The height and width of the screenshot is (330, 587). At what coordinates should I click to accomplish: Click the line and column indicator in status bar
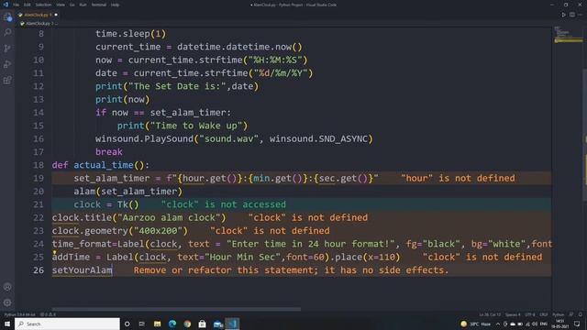click(490, 314)
